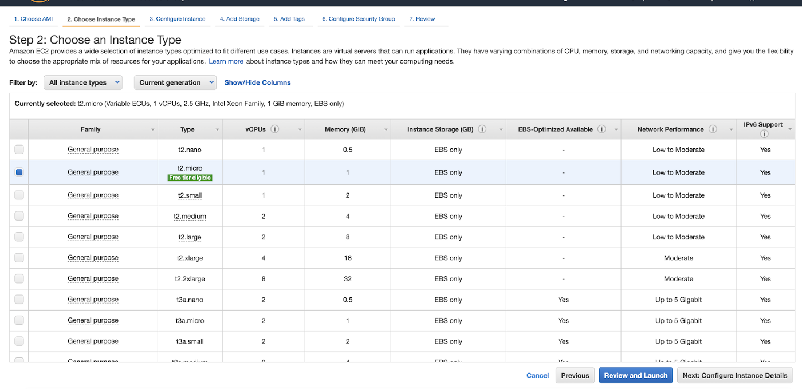802x389 pixels.
Task: Open the 7. Review tab
Action: 422,19
